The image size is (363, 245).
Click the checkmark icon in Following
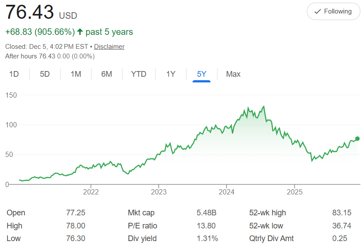tap(318, 11)
